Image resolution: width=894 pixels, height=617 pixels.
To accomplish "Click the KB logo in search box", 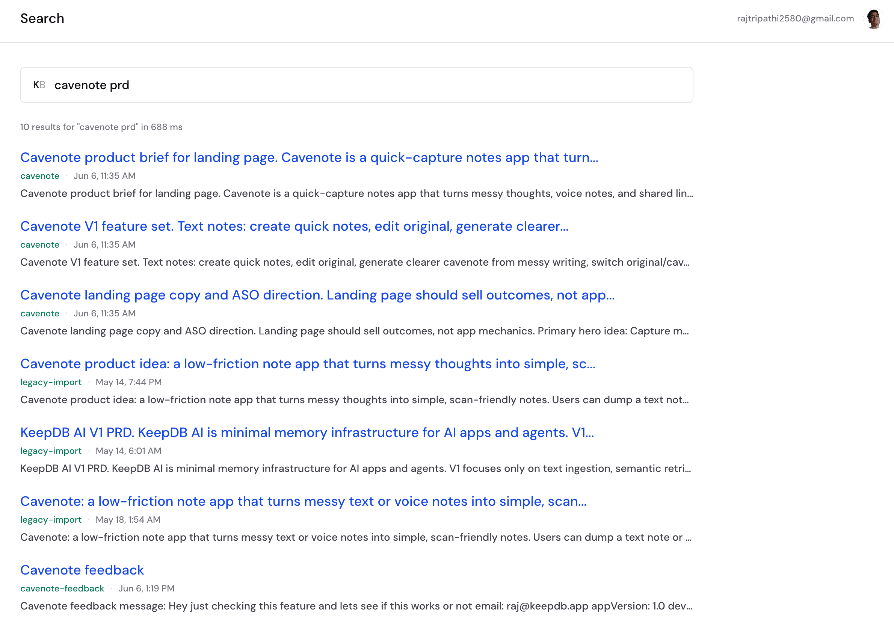I will click(x=39, y=85).
